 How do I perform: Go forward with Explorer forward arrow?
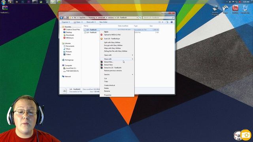[x=65, y=17]
